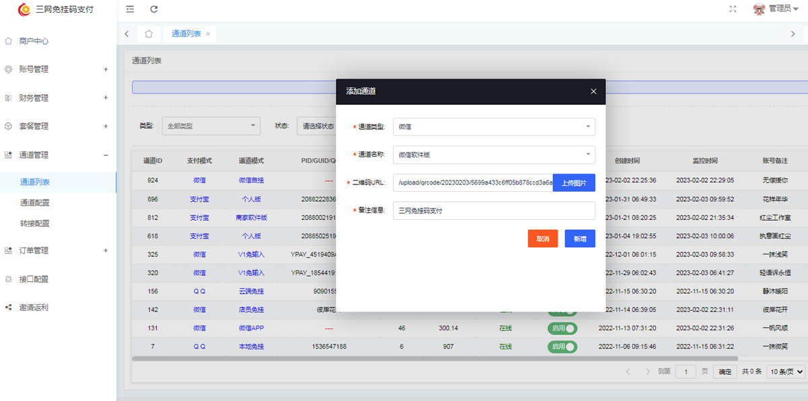Click the right tab-scroll arrow
The width and height of the screenshot is (808, 401).
point(793,34)
